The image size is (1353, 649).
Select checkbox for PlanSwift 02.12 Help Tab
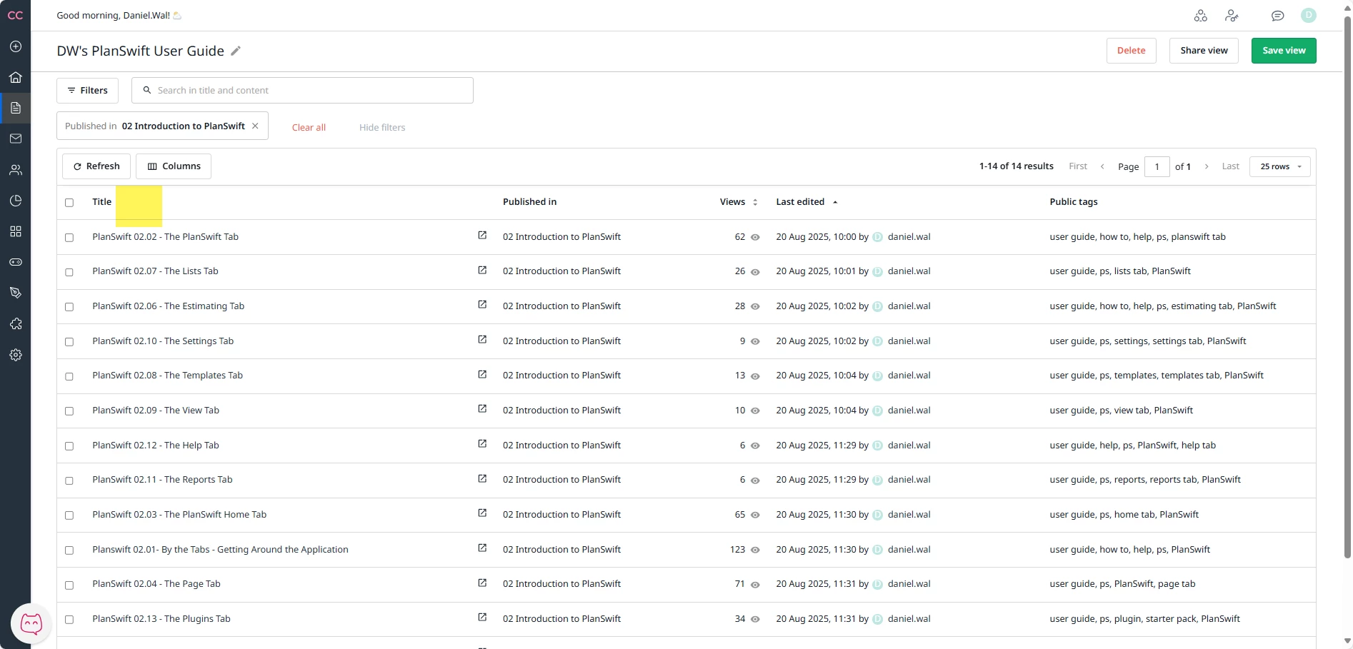69,446
